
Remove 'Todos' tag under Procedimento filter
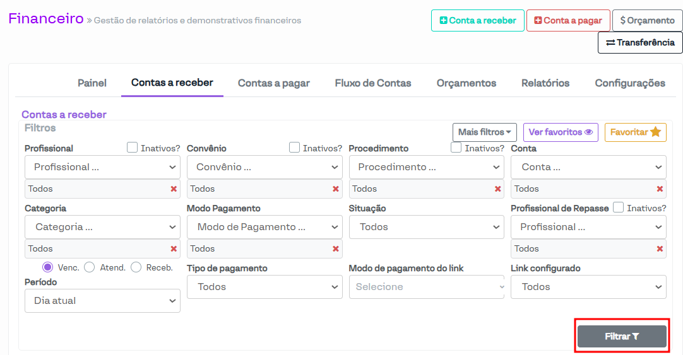pyautogui.click(x=497, y=189)
